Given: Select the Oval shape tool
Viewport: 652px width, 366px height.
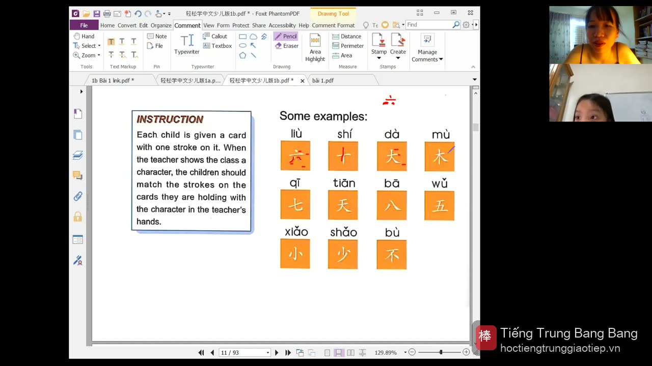Looking at the screenshot, I should 242,46.
